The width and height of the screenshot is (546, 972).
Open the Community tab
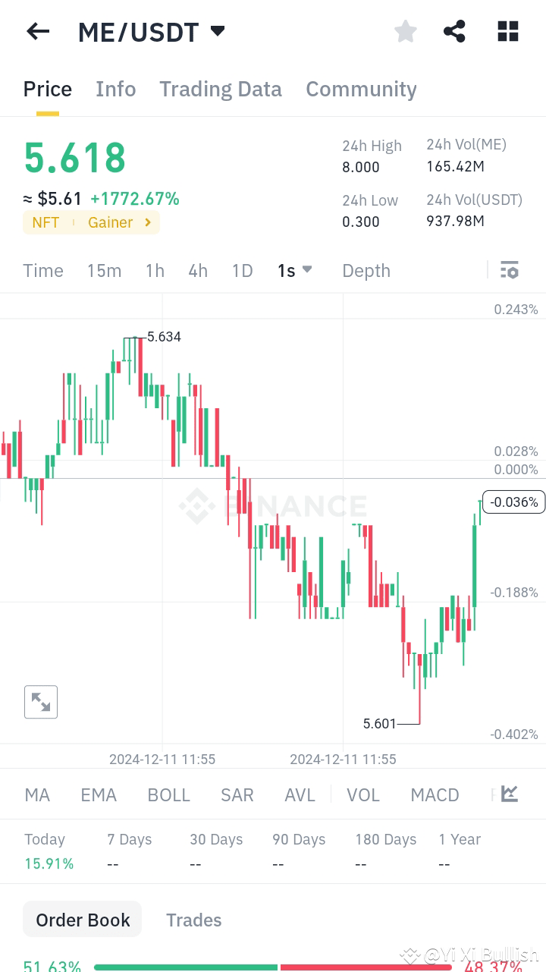[x=361, y=89]
